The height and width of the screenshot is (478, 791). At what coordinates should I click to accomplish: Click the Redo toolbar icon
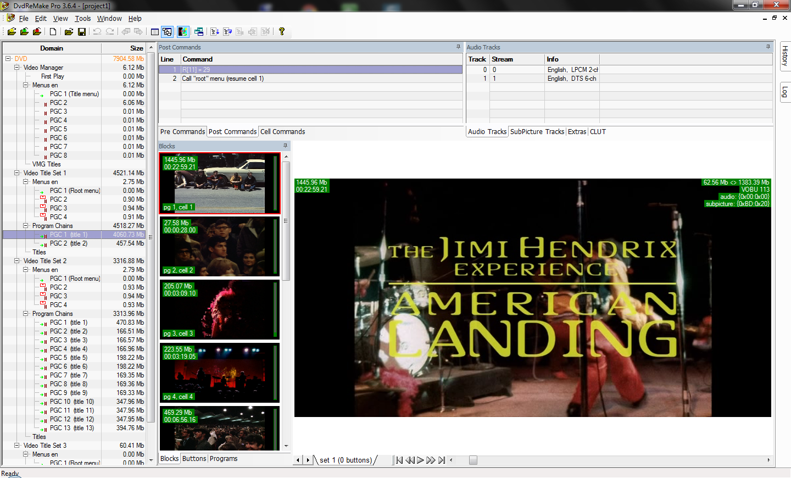tap(110, 32)
